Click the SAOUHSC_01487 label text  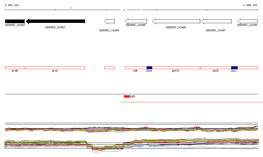[215, 30]
